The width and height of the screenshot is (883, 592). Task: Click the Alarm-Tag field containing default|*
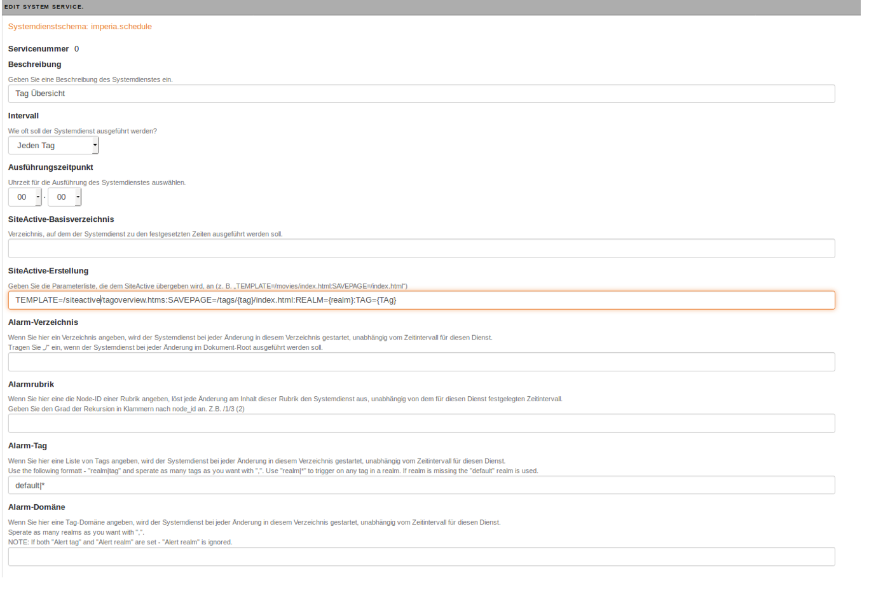(421, 485)
